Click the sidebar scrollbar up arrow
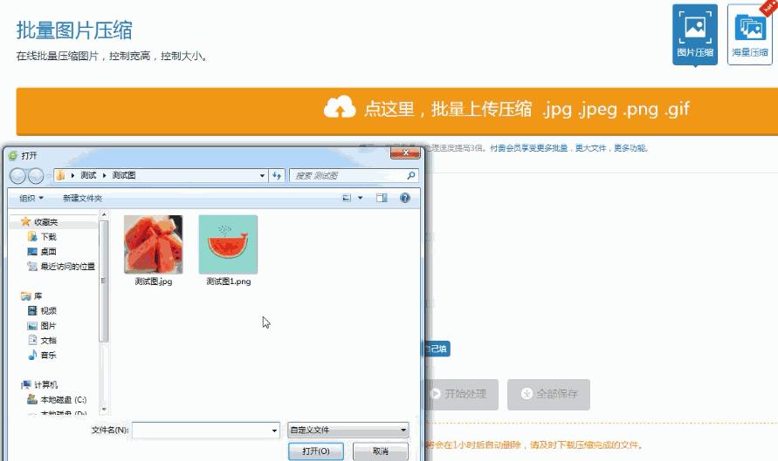778x461 pixels. pyautogui.click(x=104, y=214)
